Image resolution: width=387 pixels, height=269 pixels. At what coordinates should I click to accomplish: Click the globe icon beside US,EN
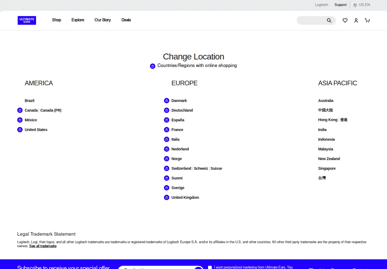[x=355, y=5]
